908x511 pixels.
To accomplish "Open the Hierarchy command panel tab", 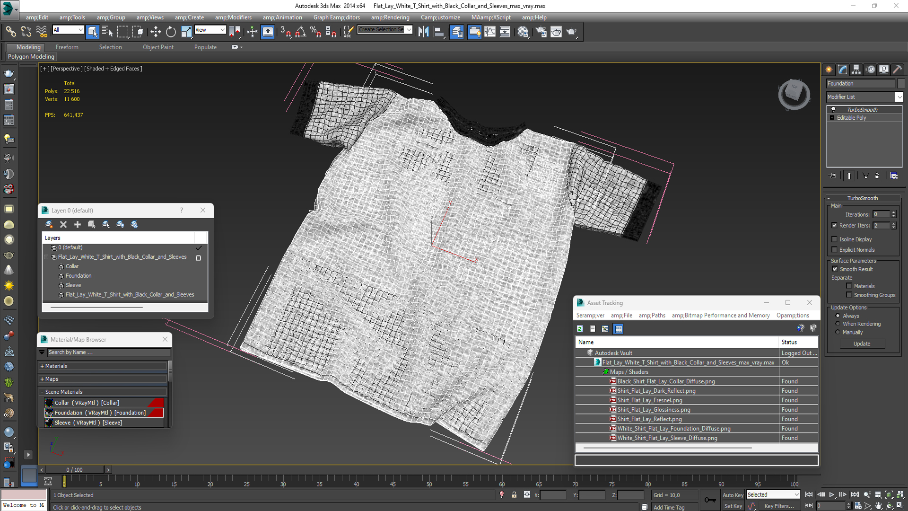I will pyautogui.click(x=856, y=70).
